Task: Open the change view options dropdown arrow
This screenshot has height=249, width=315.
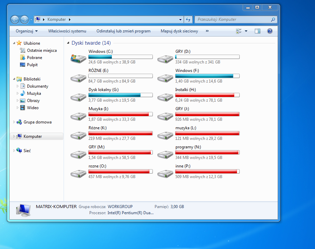Action: coord(246,31)
